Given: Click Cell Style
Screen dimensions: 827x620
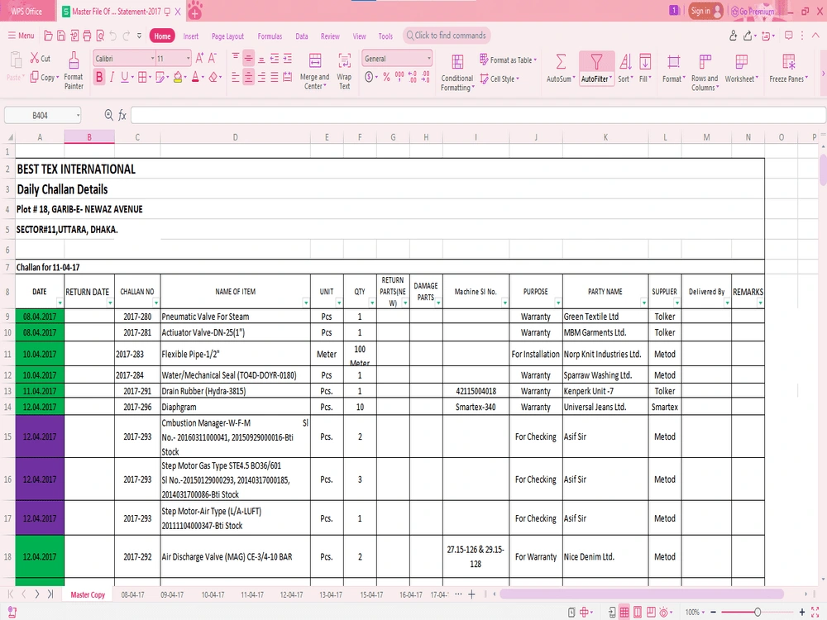Looking at the screenshot, I should [500, 79].
